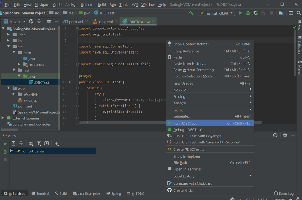Open the Tomcat 7.0.99 run configuration dropdown
Image resolution: width=302 pixels, height=200 pixels.
coord(216,13)
